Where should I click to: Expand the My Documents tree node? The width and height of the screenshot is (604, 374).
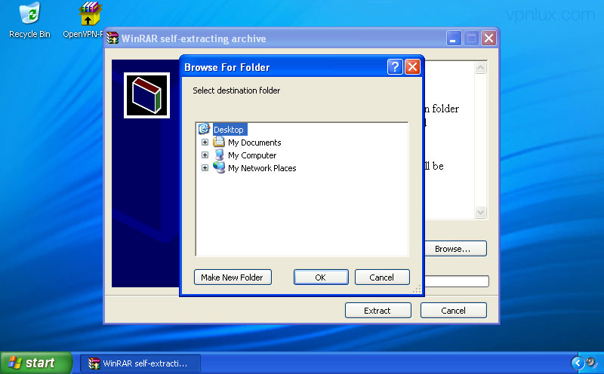coord(205,143)
